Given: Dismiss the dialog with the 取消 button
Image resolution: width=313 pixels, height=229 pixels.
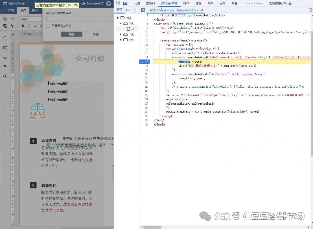Looking at the screenshot, I should [96, 34].
